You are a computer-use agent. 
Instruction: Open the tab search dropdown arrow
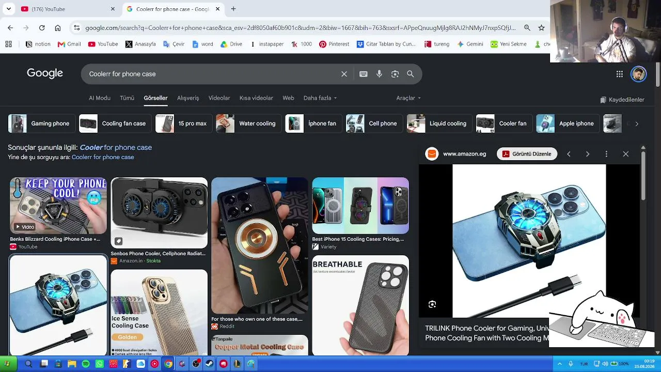[9, 9]
